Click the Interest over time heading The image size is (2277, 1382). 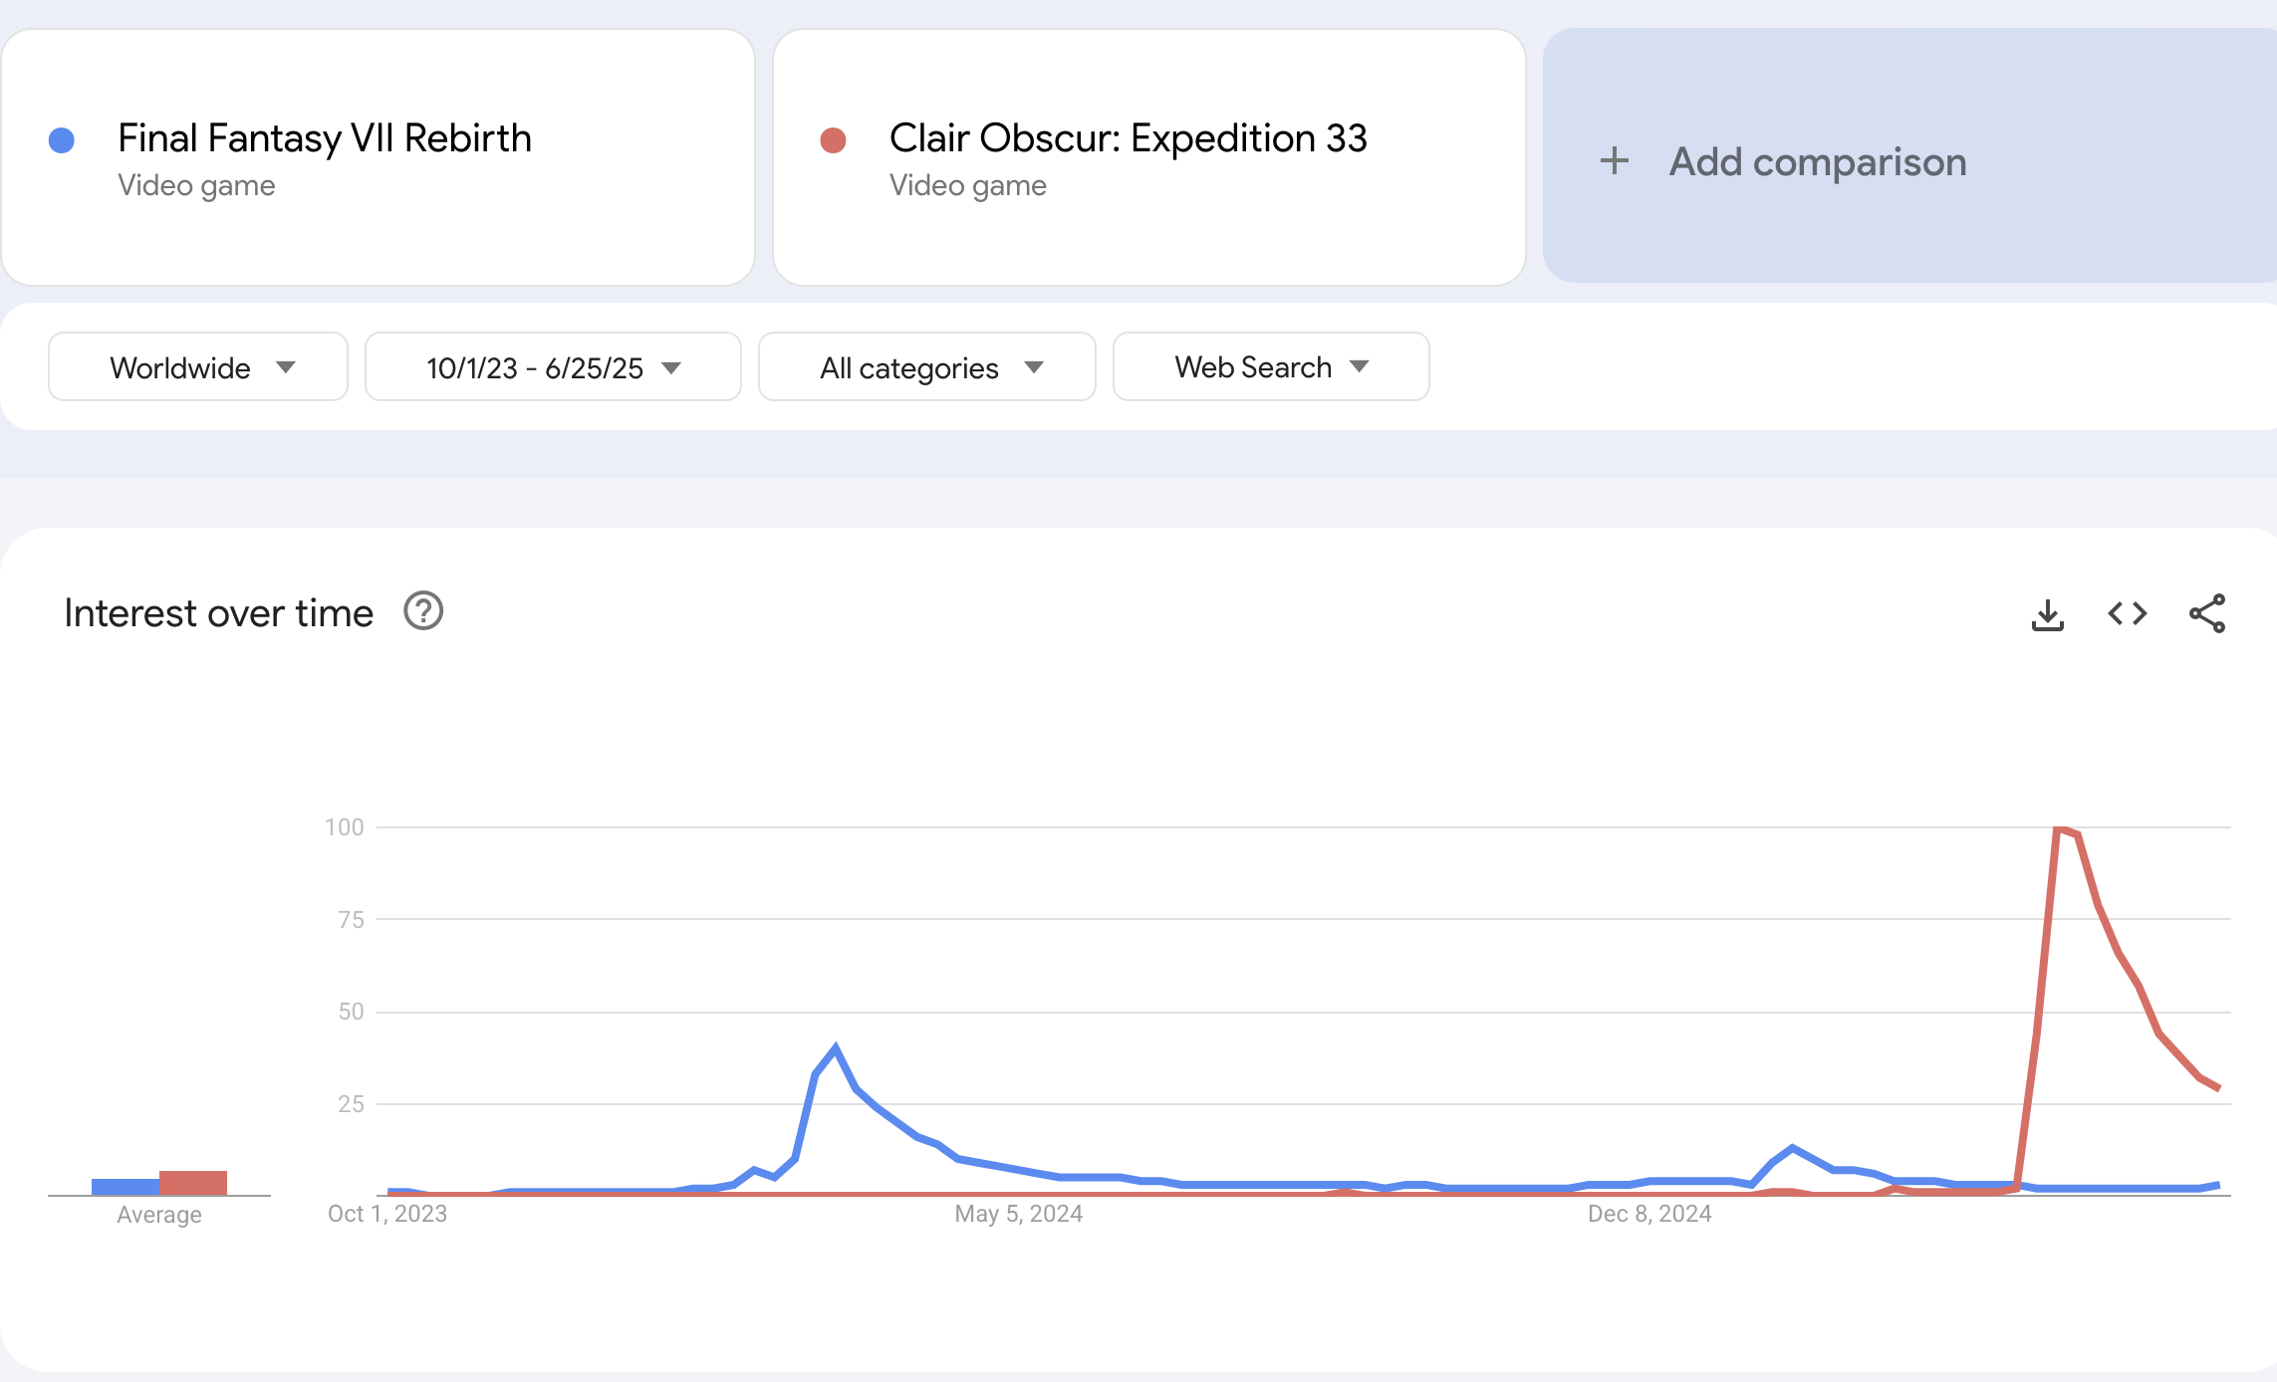(219, 613)
